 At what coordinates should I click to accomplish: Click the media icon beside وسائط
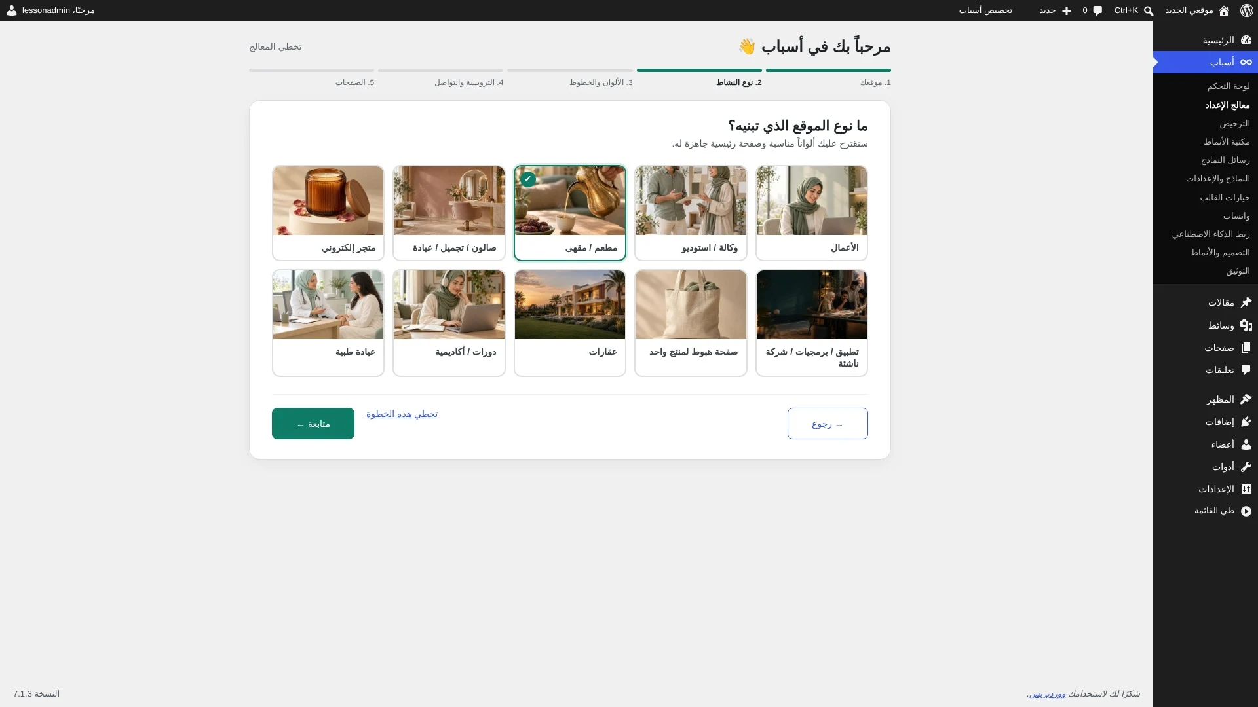click(x=1246, y=325)
